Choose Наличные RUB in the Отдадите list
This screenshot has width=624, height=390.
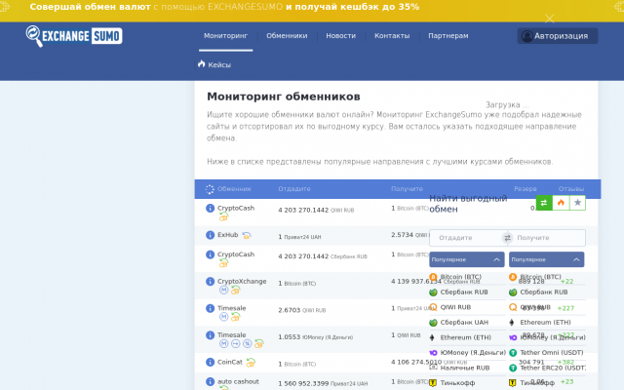(x=465, y=369)
